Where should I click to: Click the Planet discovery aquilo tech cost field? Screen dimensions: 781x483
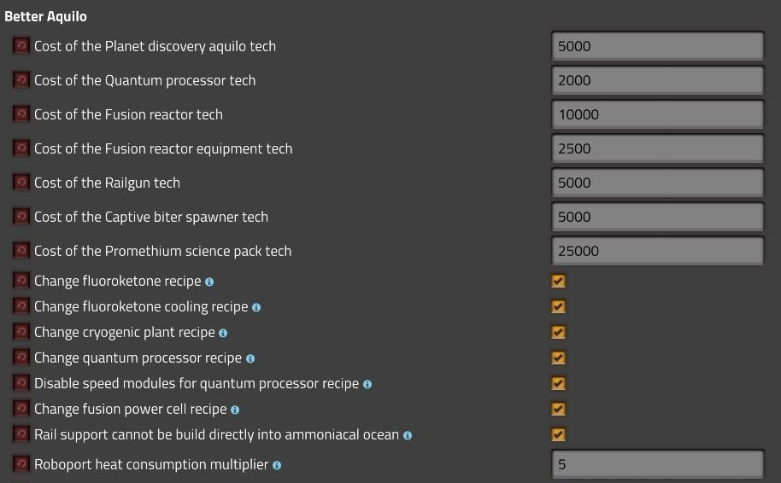coord(656,46)
